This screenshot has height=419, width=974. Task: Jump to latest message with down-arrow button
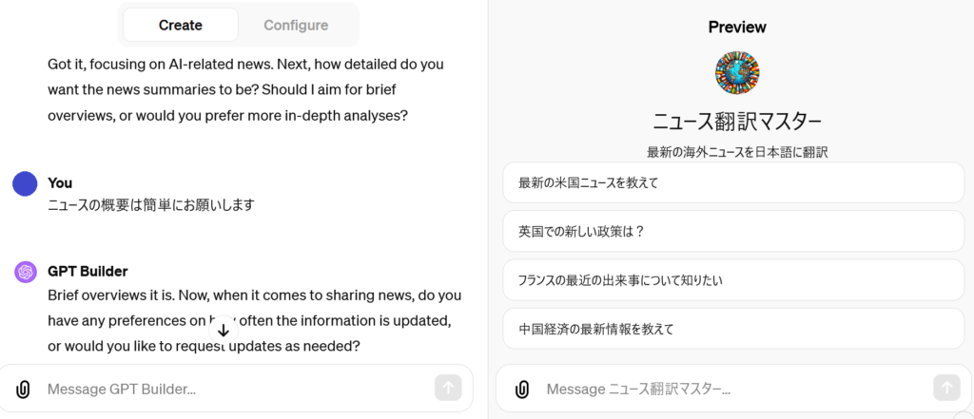[x=224, y=331]
